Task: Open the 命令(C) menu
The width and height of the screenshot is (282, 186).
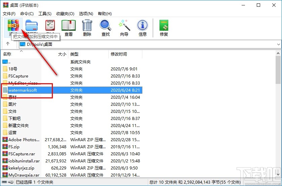Action: tap(27, 14)
